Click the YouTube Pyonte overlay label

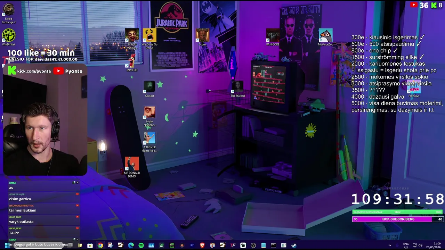68,71
